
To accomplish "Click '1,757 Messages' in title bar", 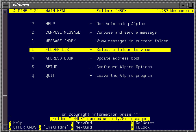I will click(x=173, y=11).
